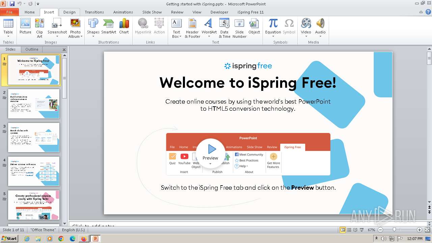Open the Review tab
The height and width of the screenshot is (243, 432).
pyautogui.click(x=177, y=12)
